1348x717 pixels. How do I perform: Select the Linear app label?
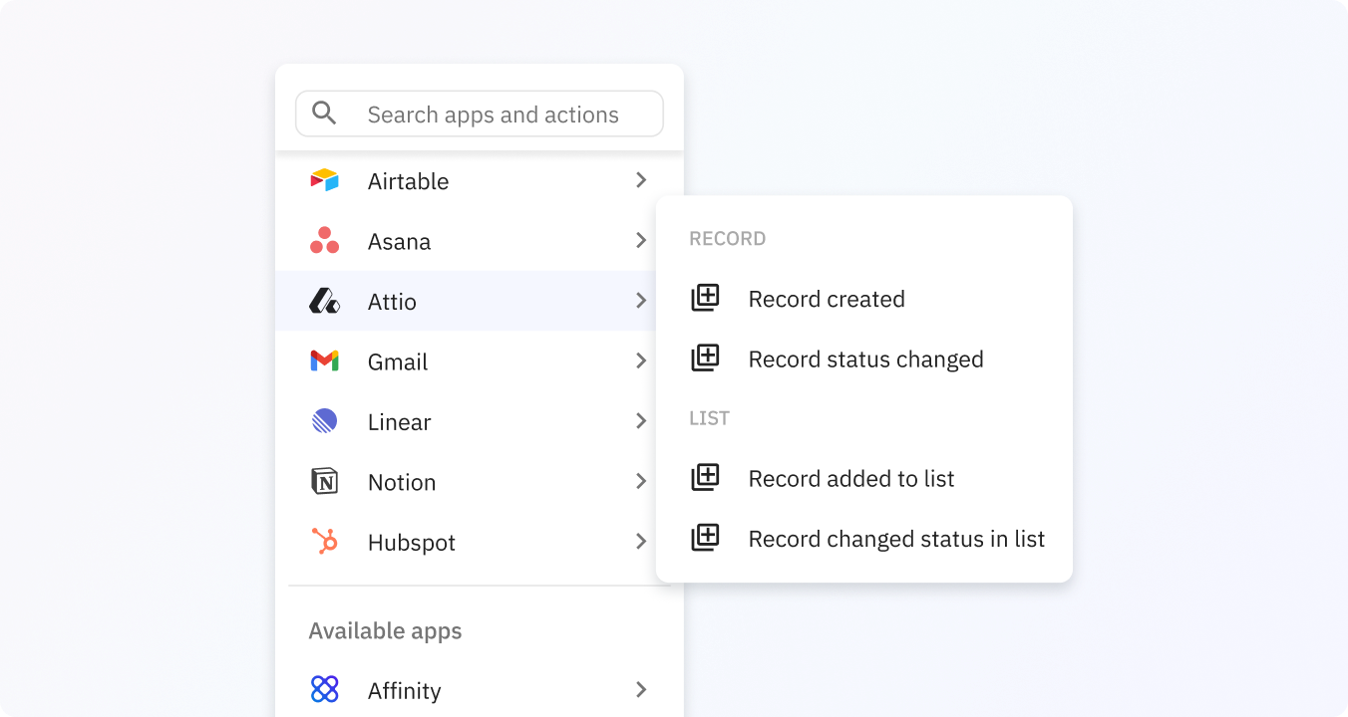tap(399, 422)
